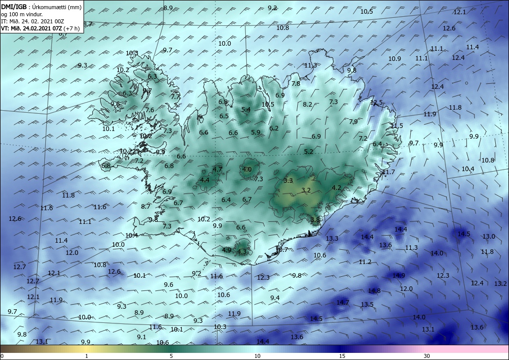Image resolution: width=509 pixels, height=360 pixels.
Task: Click the '3.8' value near the south coast
Action: tap(315, 219)
